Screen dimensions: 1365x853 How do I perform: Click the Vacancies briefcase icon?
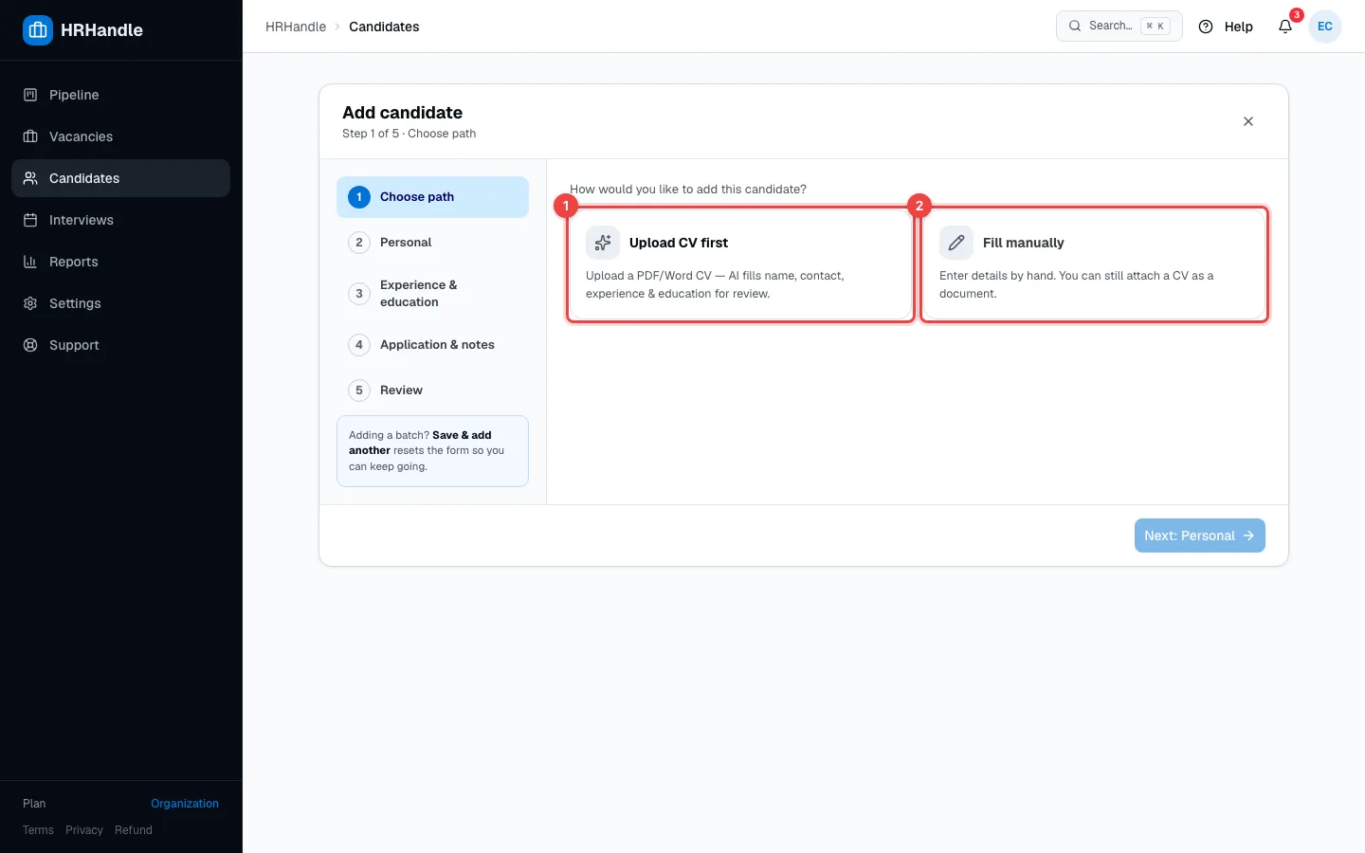[x=30, y=136]
